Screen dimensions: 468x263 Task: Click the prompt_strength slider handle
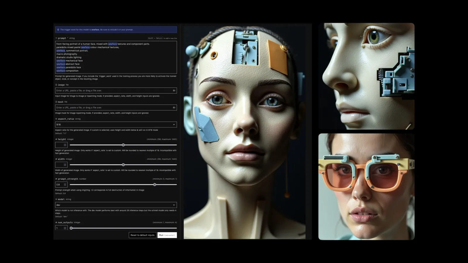coord(155,185)
